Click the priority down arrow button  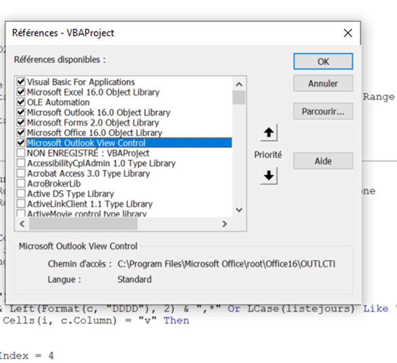(269, 175)
